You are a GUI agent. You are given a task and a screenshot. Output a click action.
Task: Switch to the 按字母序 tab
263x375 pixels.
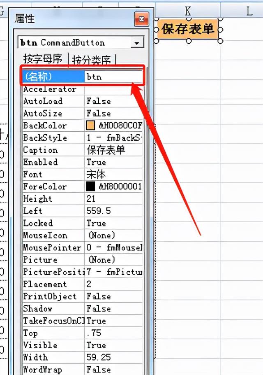pos(42,60)
